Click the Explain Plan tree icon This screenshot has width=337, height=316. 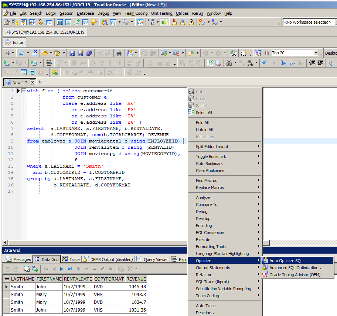[x=48, y=63]
